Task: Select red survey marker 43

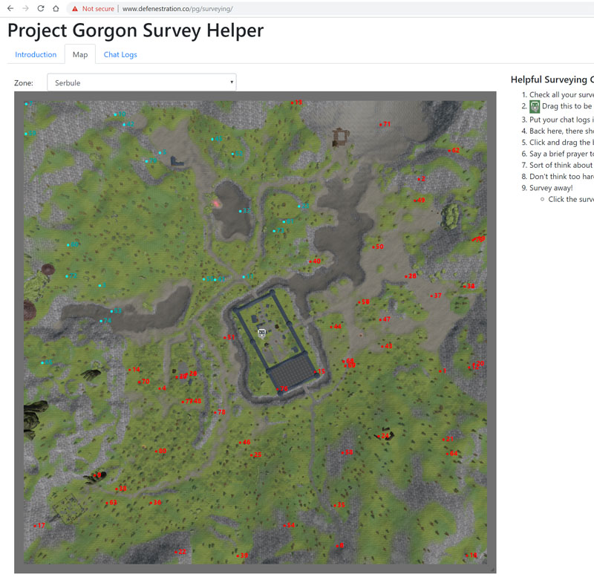Action: [x=386, y=346]
